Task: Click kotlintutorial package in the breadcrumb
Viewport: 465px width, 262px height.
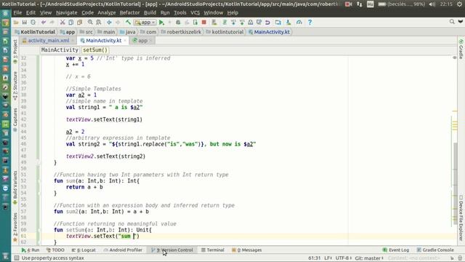Action: pos(225,32)
